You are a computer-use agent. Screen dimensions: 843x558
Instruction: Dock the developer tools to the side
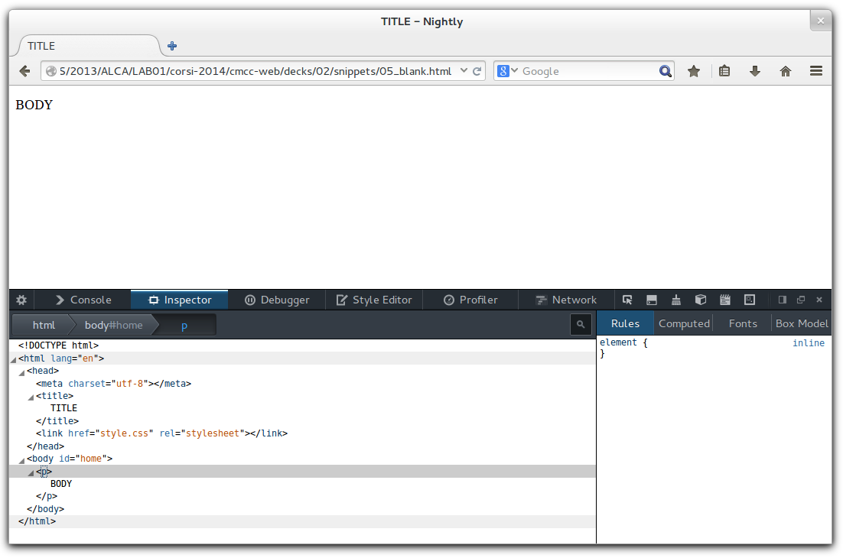coord(783,300)
